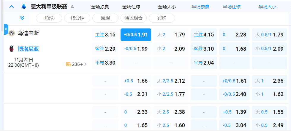Click the 半场让球 column header
Screen dimensions: 291x131
click(232, 7)
